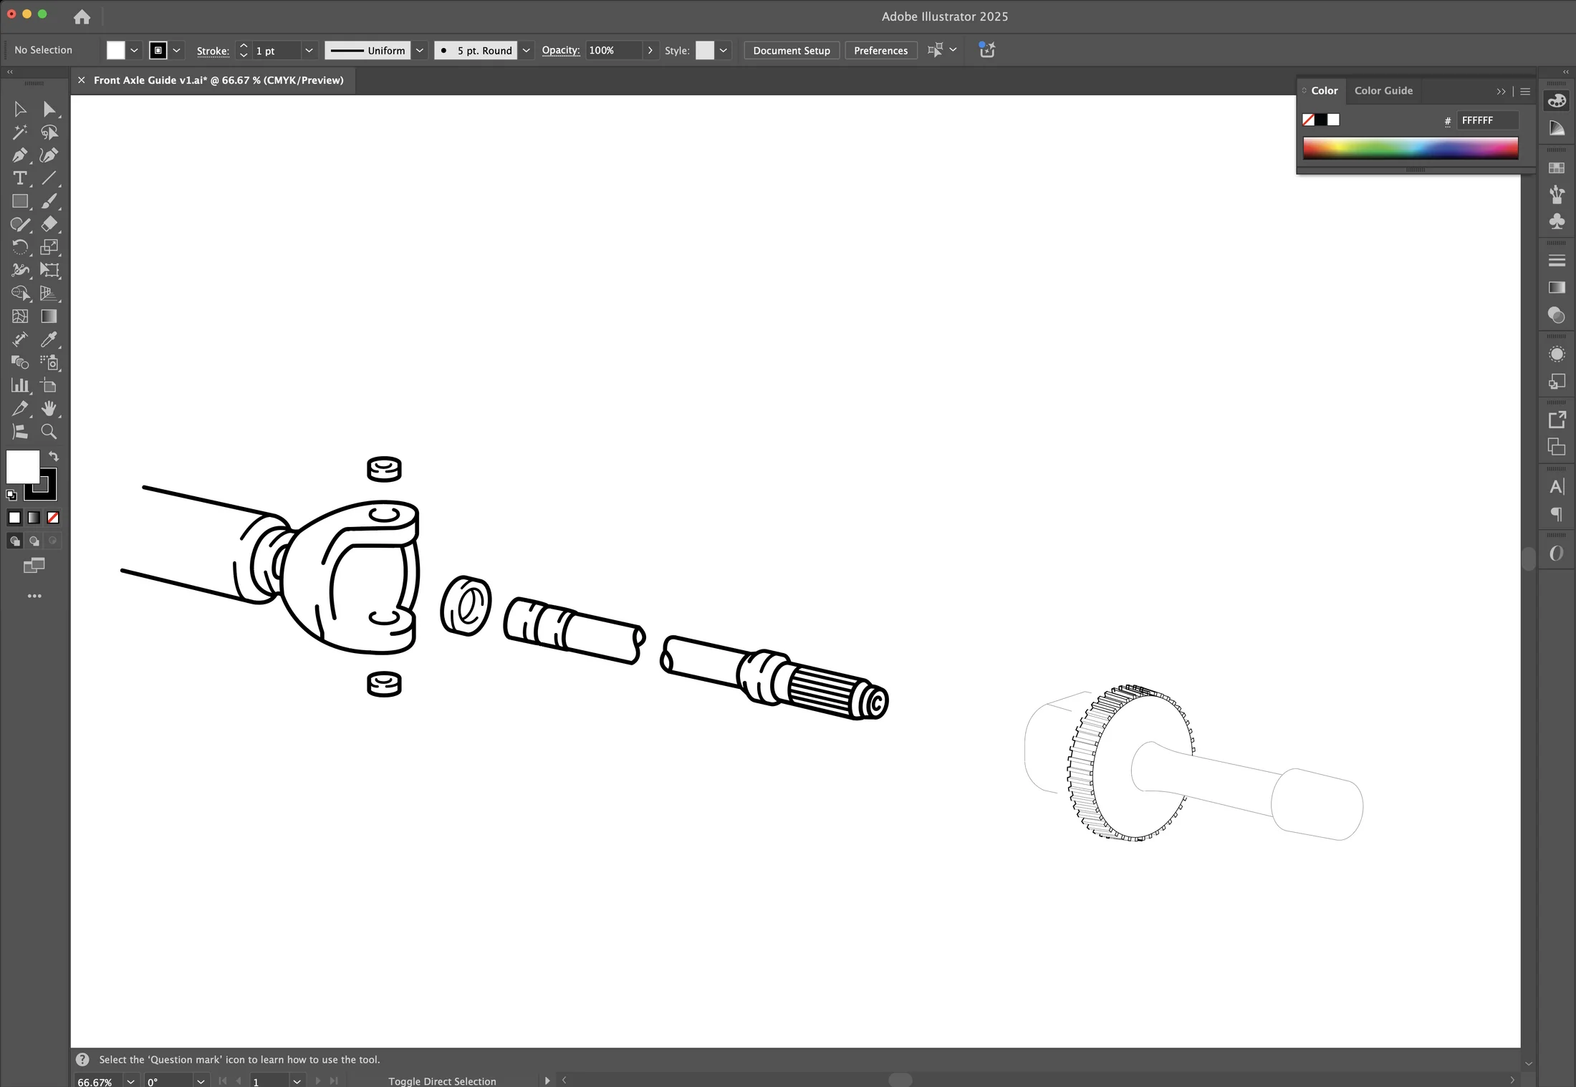Image resolution: width=1576 pixels, height=1087 pixels.
Task: Select the Hand tool
Action: click(49, 408)
